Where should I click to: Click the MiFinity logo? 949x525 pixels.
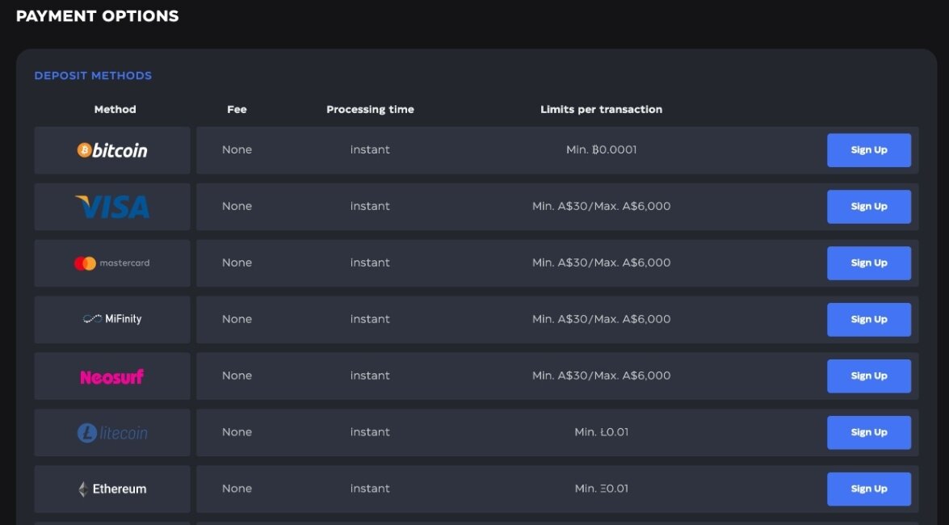[x=112, y=319]
